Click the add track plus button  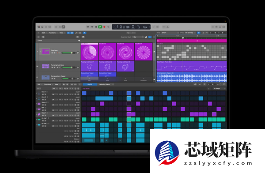click(x=39, y=37)
